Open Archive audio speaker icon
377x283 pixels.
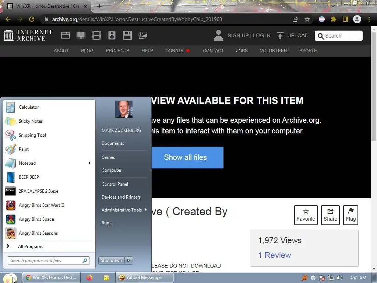(112, 35)
